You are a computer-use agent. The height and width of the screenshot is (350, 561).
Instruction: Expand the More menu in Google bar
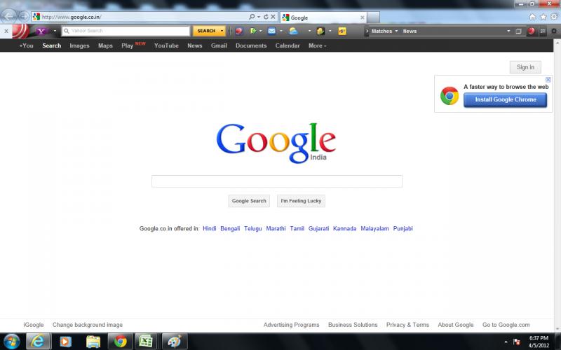[318, 45]
